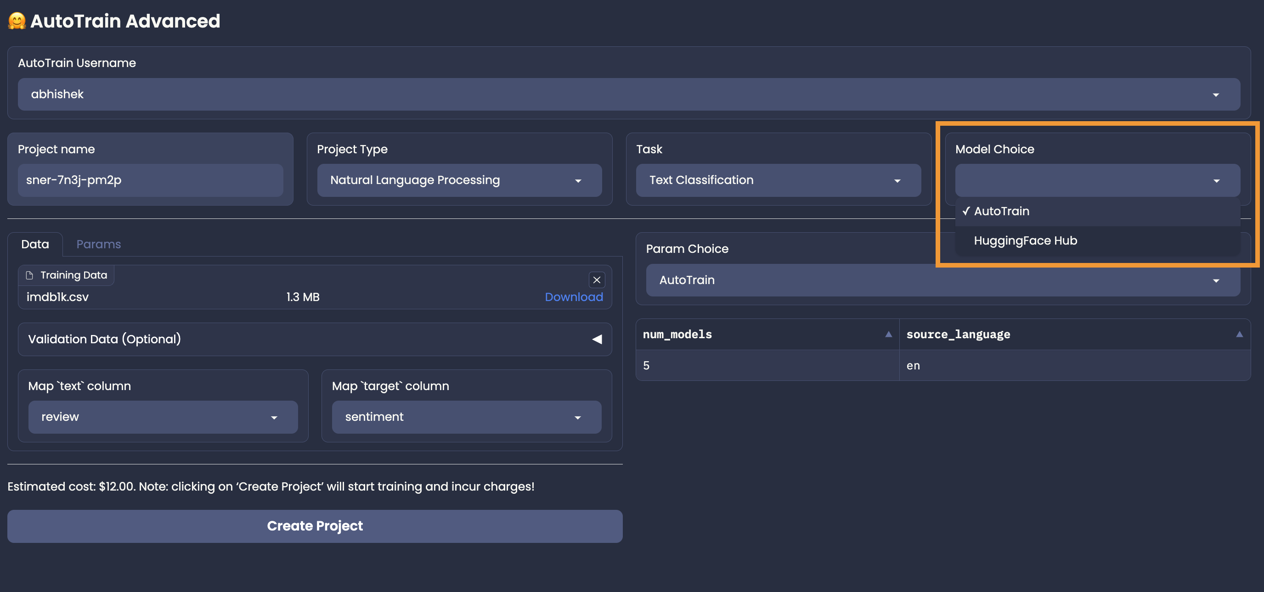1264x592 pixels.
Task: Expand the Validation Data section triangle
Action: pyautogui.click(x=596, y=339)
